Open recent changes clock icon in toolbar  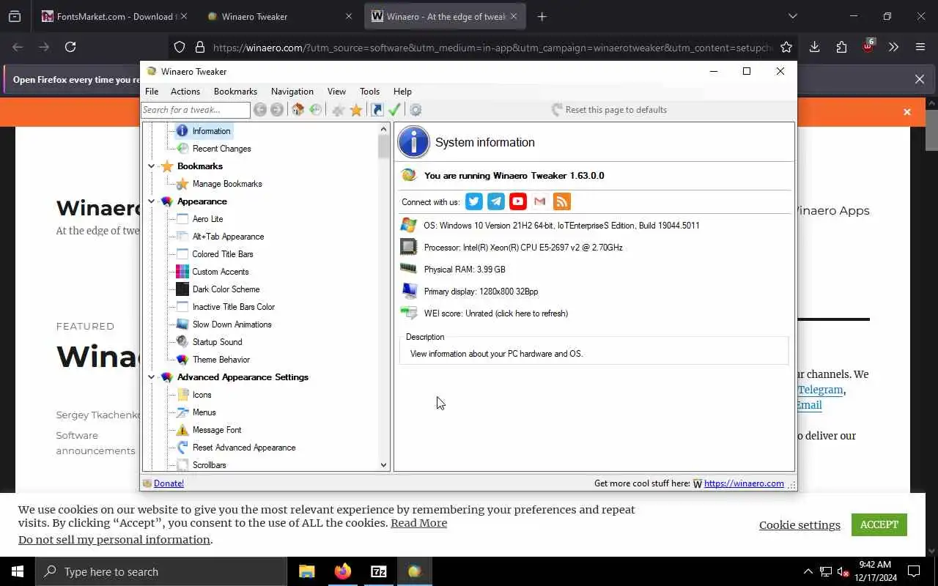pos(316,110)
